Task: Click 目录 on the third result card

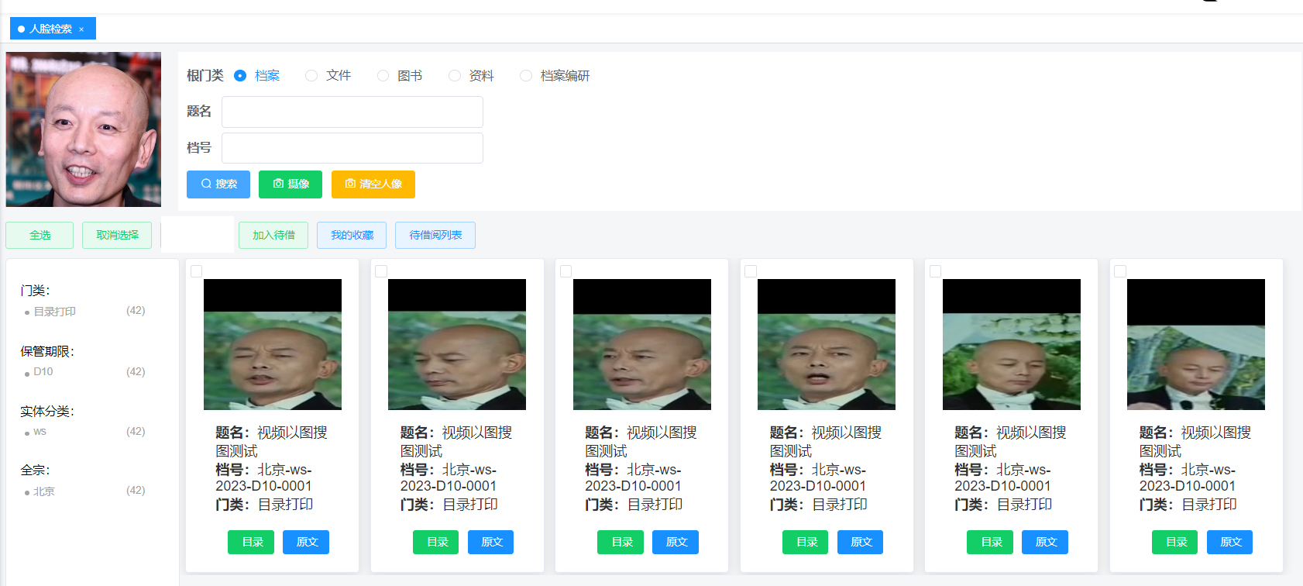Action: [621, 543]
